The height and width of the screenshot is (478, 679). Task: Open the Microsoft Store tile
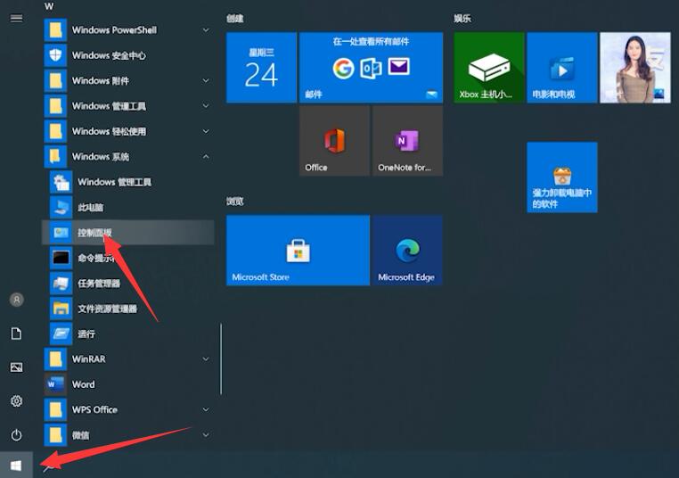click(298, 250)
